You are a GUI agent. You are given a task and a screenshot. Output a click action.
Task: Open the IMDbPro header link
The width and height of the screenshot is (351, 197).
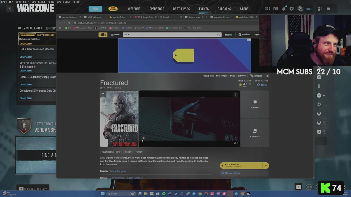click(228, 34)
